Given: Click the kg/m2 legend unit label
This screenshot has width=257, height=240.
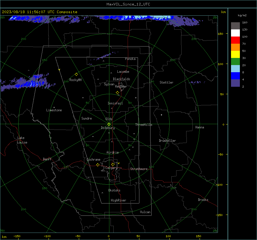Looking at the screenshot, I should pos(242,15).
